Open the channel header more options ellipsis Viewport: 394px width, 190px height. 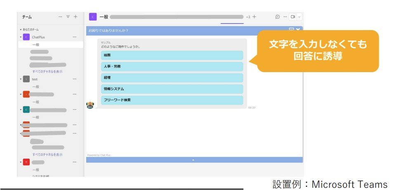click(285, 17)
